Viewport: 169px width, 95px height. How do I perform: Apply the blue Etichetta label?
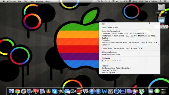click(x=115, y=61)
